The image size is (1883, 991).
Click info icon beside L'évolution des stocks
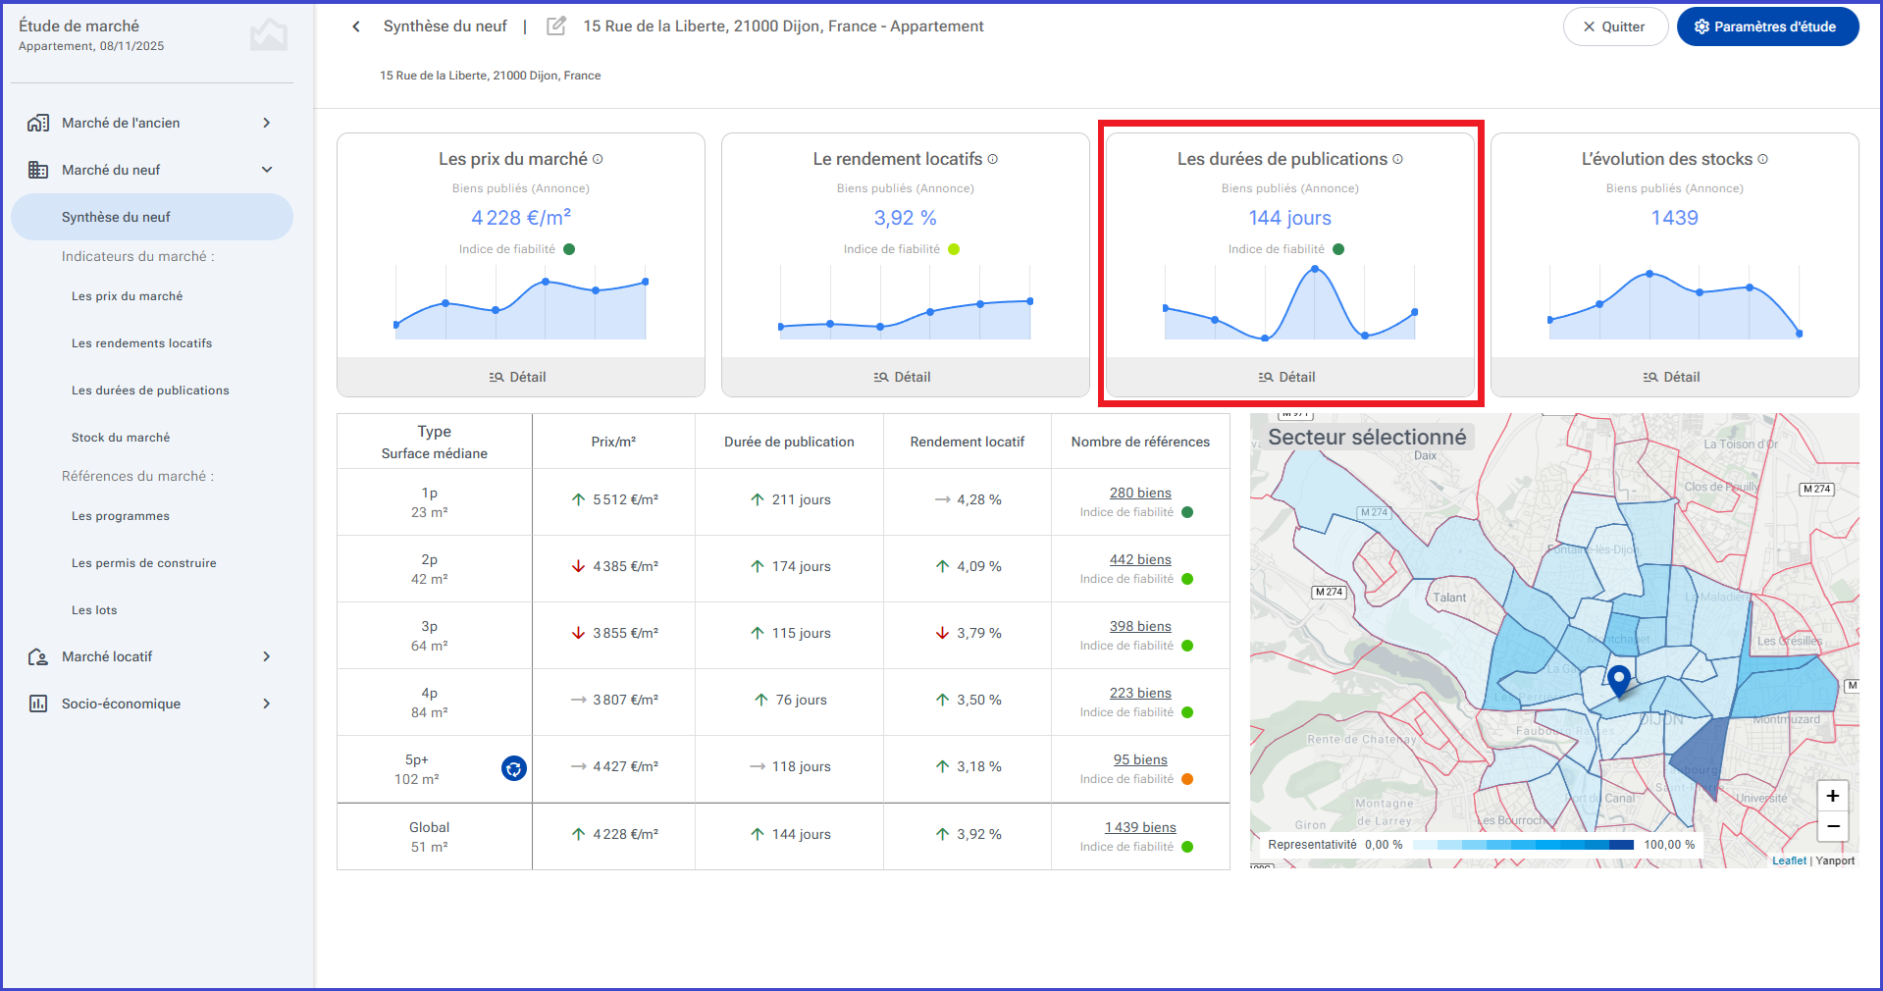1762,159
